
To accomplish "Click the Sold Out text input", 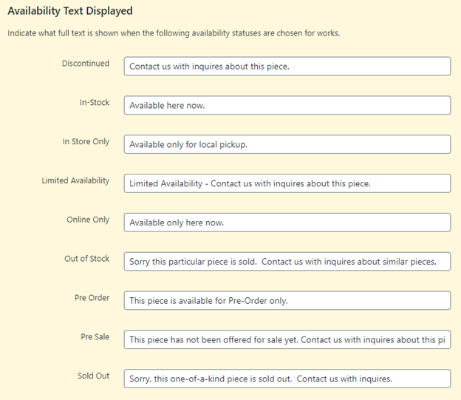I will click(x=287, y=379).
